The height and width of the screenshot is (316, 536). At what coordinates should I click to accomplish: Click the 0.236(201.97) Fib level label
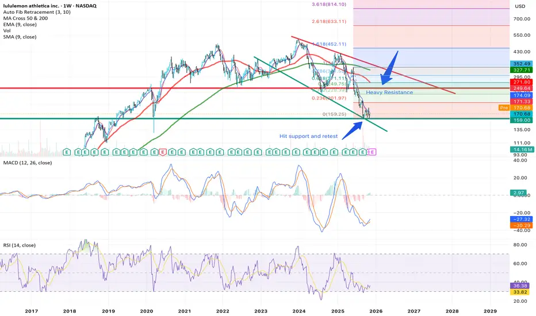click(329, 98)
